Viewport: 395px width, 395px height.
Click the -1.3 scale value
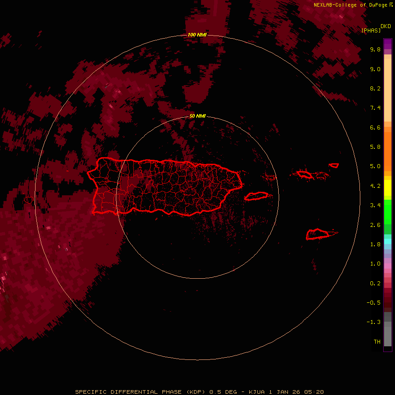click(x=373, y=322)
